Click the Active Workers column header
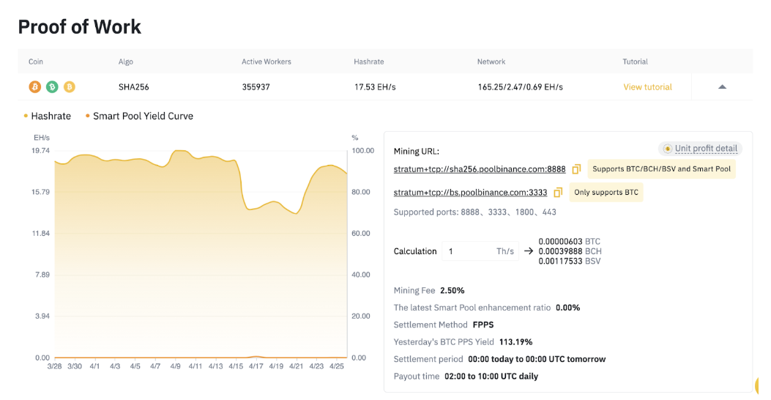Image resolution: width=771 pixels, height=400 pixels. 266,62
